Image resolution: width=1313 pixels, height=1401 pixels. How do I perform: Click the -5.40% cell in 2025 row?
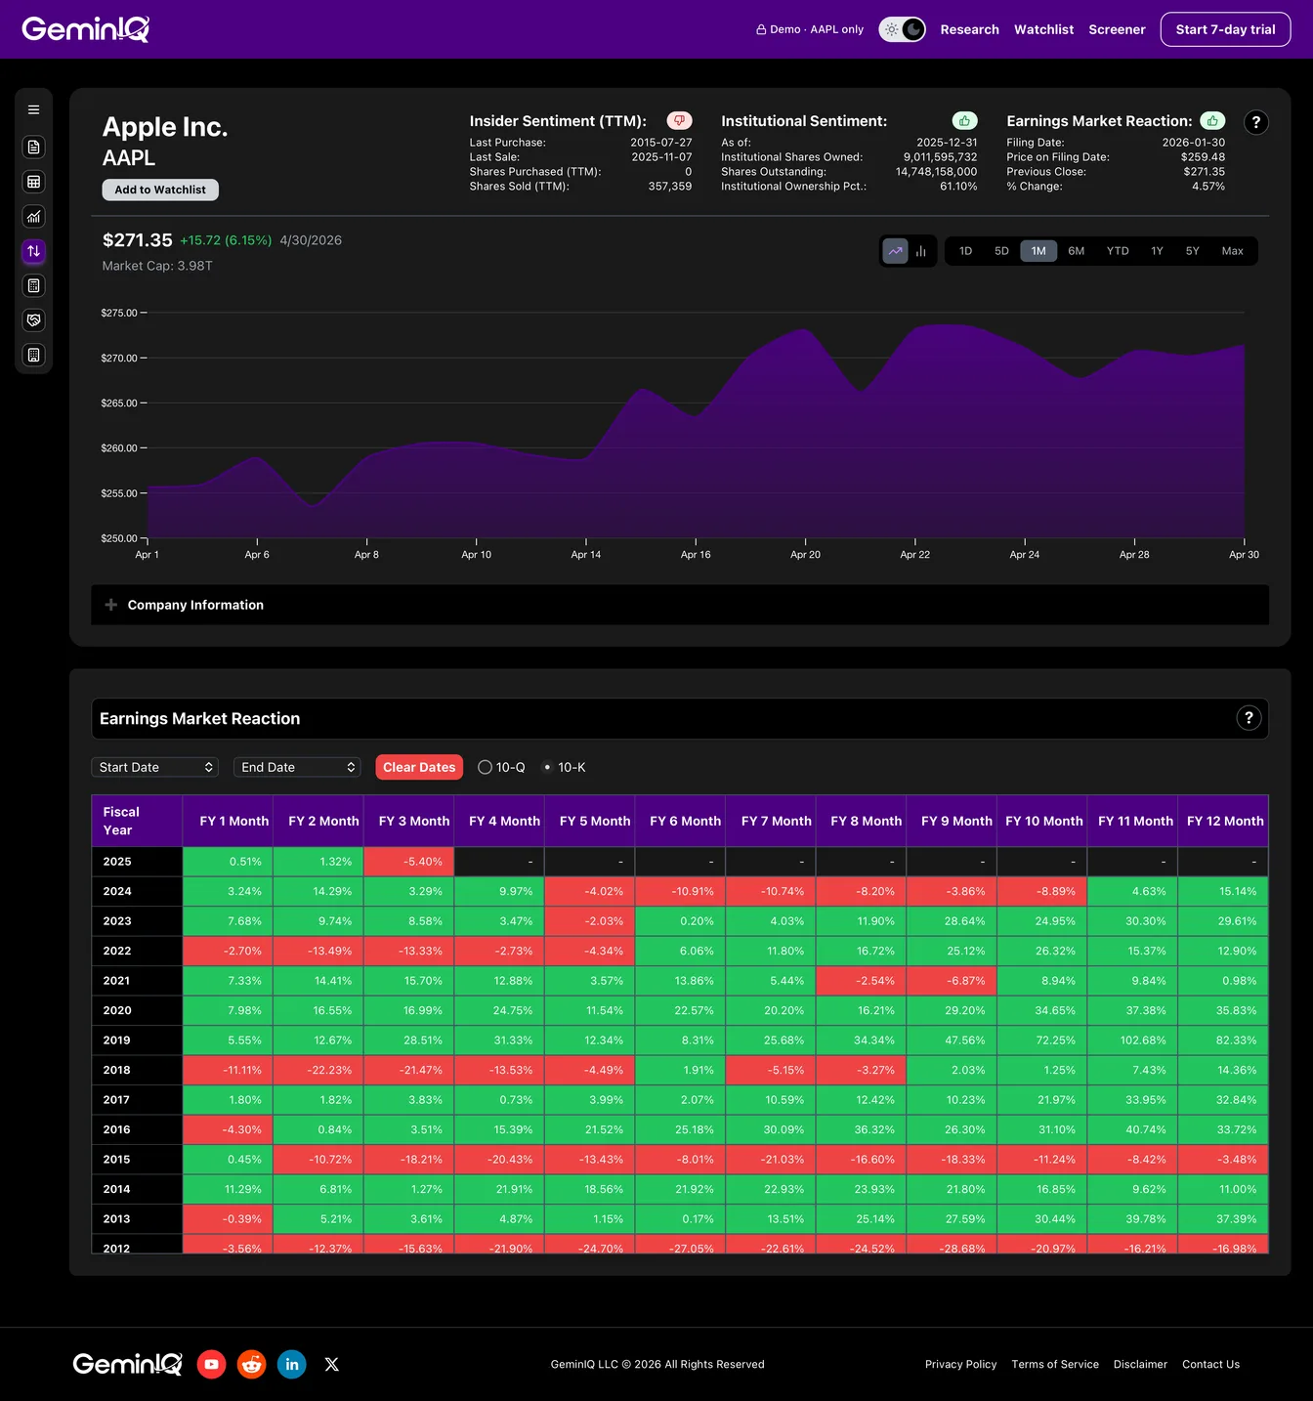(408, 862)
